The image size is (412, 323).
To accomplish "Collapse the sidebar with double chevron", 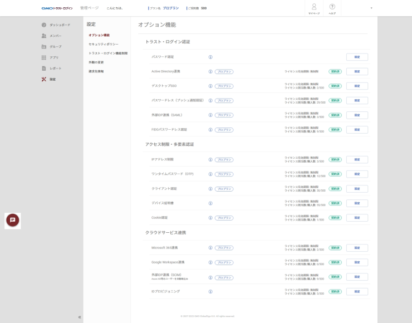I will 80,317.
